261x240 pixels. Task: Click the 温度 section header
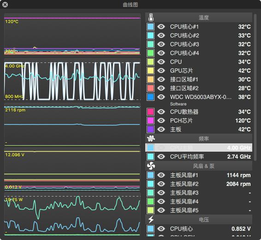[x=199, y=18]
